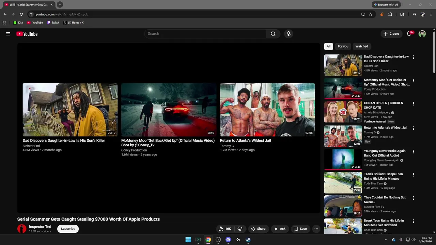Open the Twitch bookmark

pyautogui.click(x=53, y=22)
